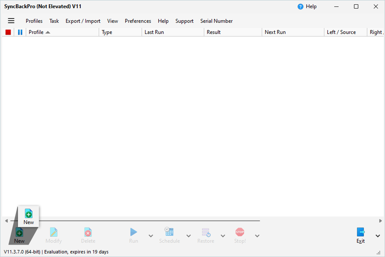Click the Stop! sign toolbar icon
This screenshot has width=385, height=257.
(240, 232)
